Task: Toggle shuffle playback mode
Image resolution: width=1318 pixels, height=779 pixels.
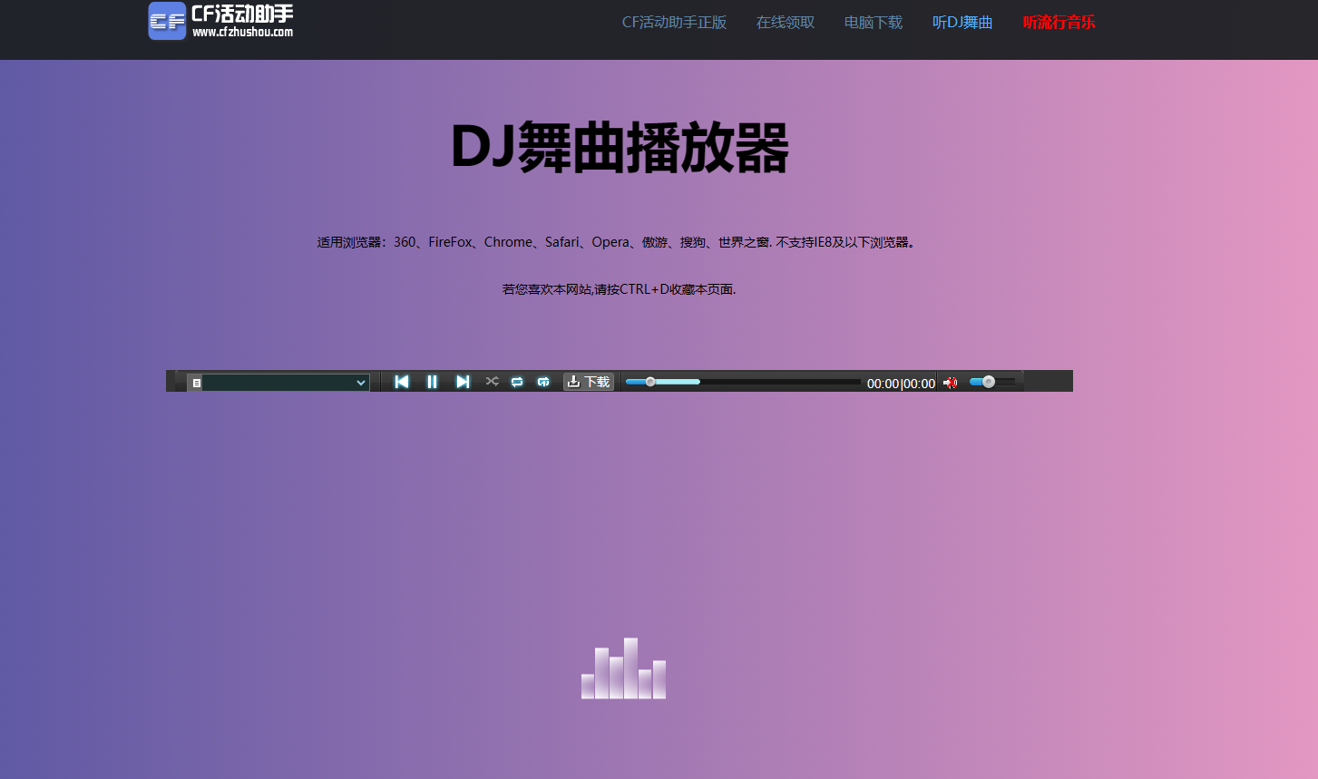Action: coord(492,382)
